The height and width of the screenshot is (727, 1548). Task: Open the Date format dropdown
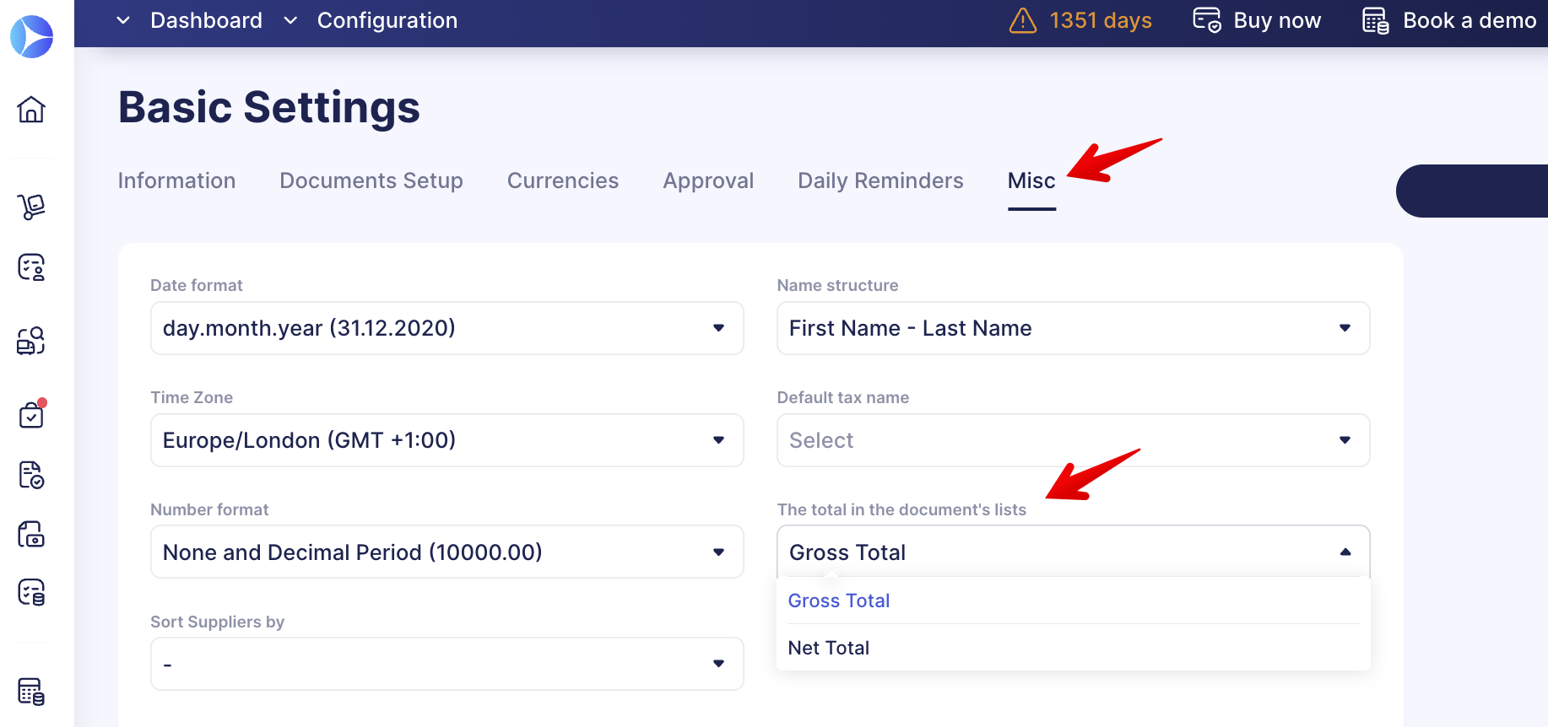(447, 328)
